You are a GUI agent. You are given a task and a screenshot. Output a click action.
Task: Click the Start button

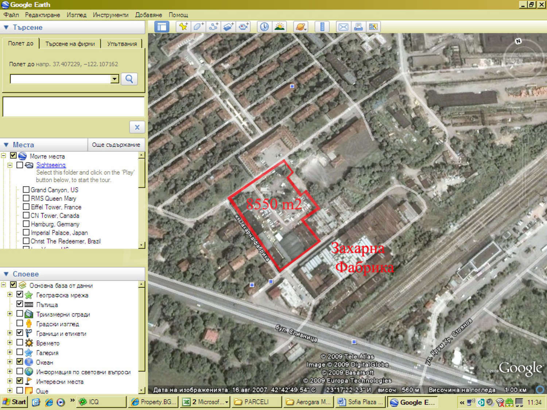[x=15, y=402]
